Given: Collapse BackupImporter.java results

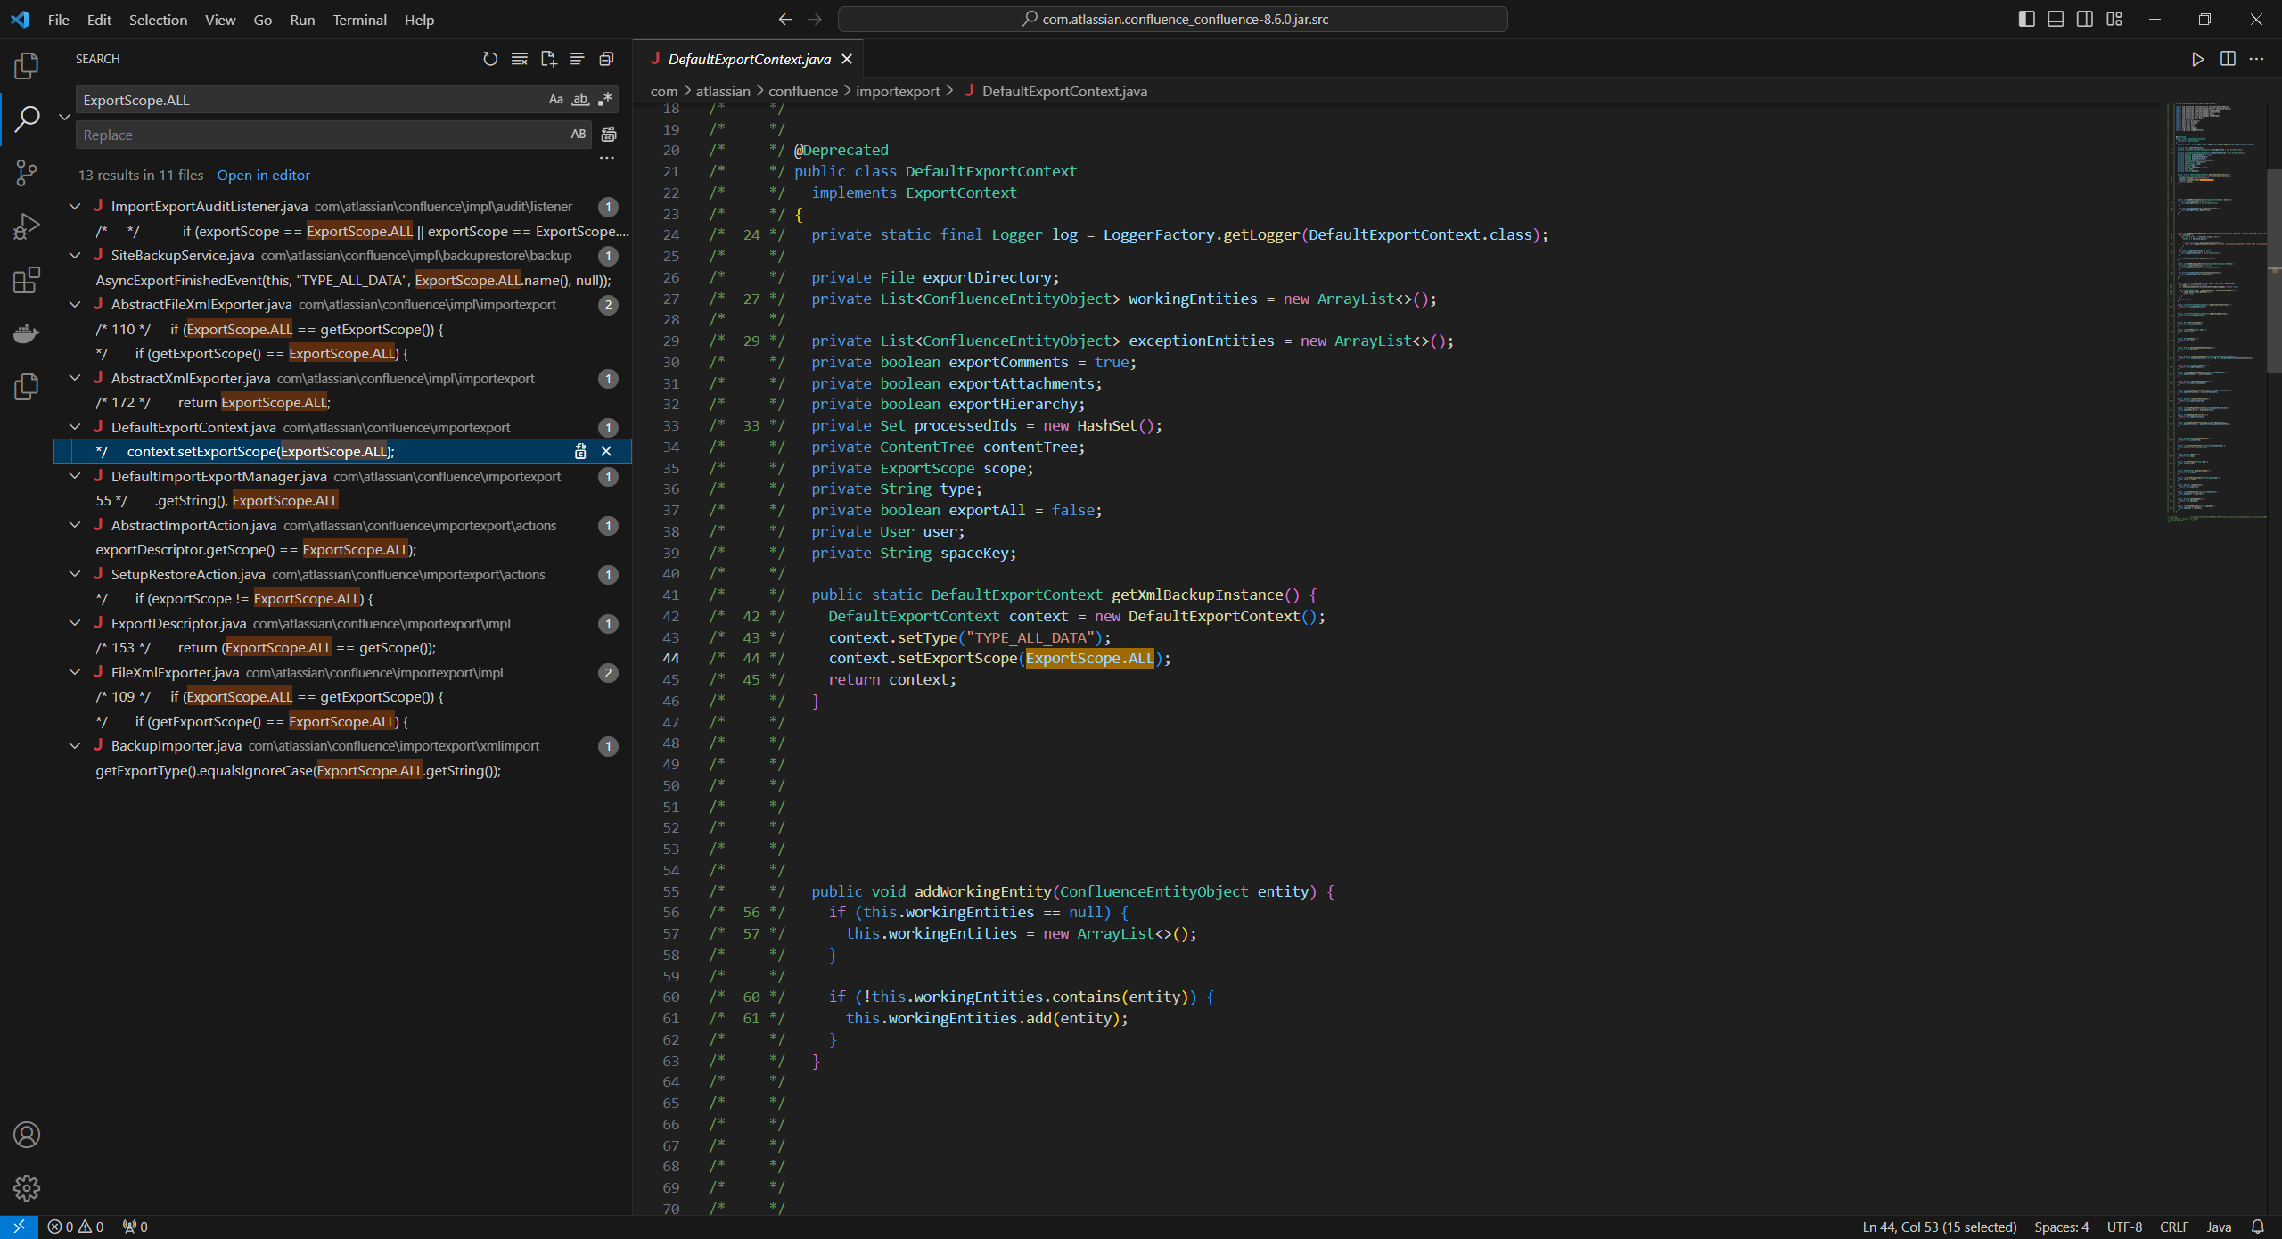Looking at the screenshot, I should point(75,746).
